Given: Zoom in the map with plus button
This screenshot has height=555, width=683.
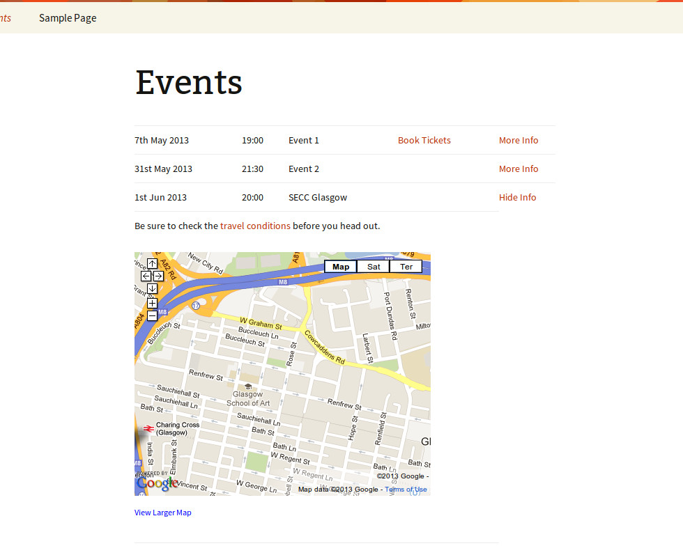Looking at the screenshot, I should click(152, 303).
